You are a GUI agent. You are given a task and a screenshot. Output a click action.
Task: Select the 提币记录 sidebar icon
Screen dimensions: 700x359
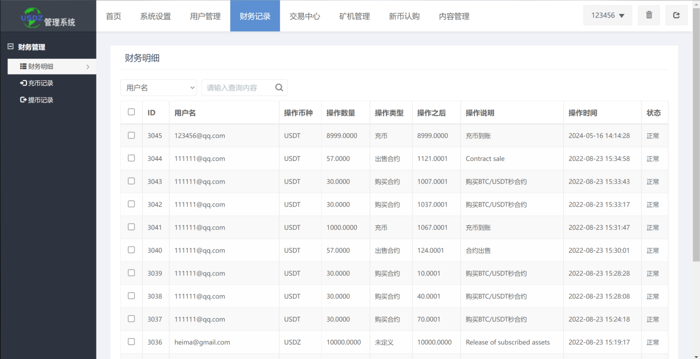coord(23,100)
